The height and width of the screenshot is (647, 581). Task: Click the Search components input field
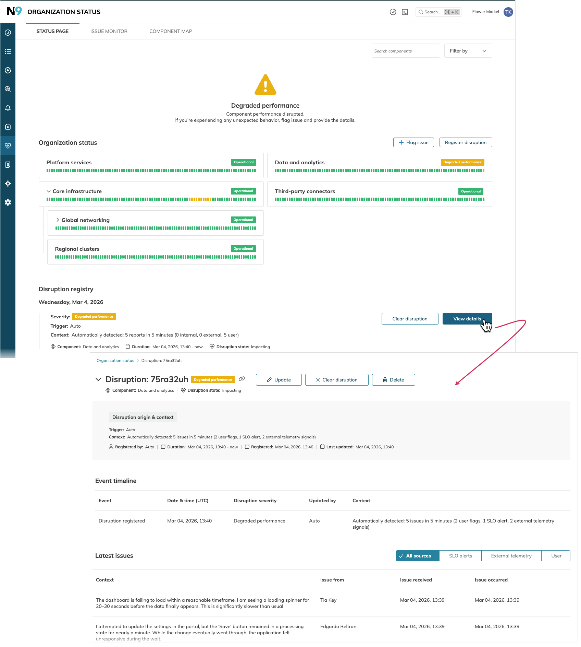pyautogui.click(x=406, y=51)
